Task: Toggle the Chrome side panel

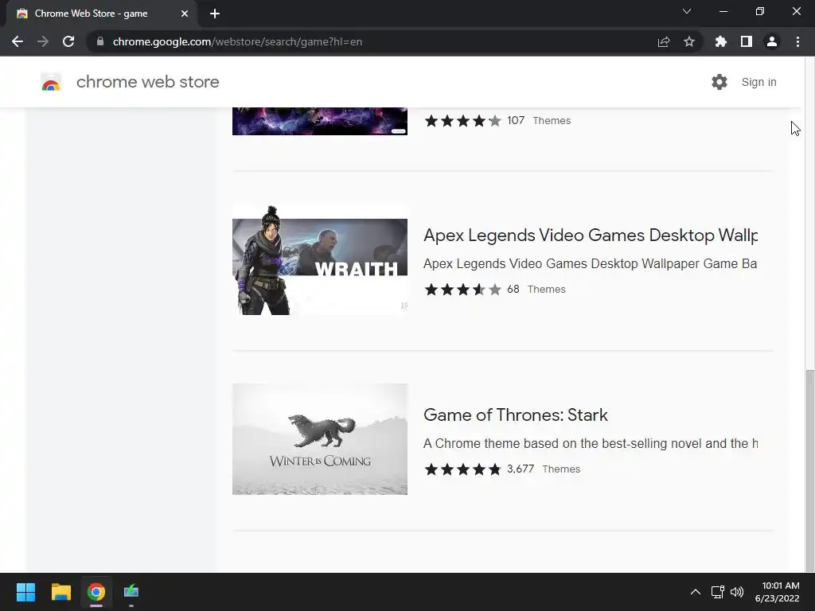Action: (747, 41)
